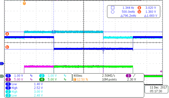Click the 2.48 V Low measurement value
Image resolution: width=169 pixels, height=98 pixels.
pos(38,95)
